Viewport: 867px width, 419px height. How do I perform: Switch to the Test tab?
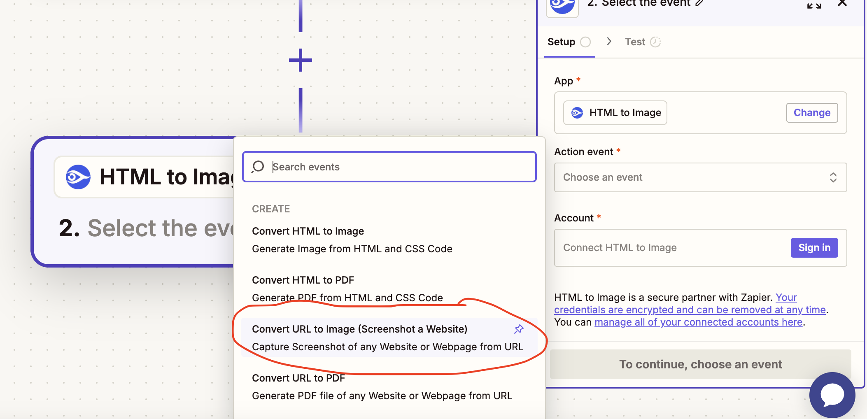point(634,42)
